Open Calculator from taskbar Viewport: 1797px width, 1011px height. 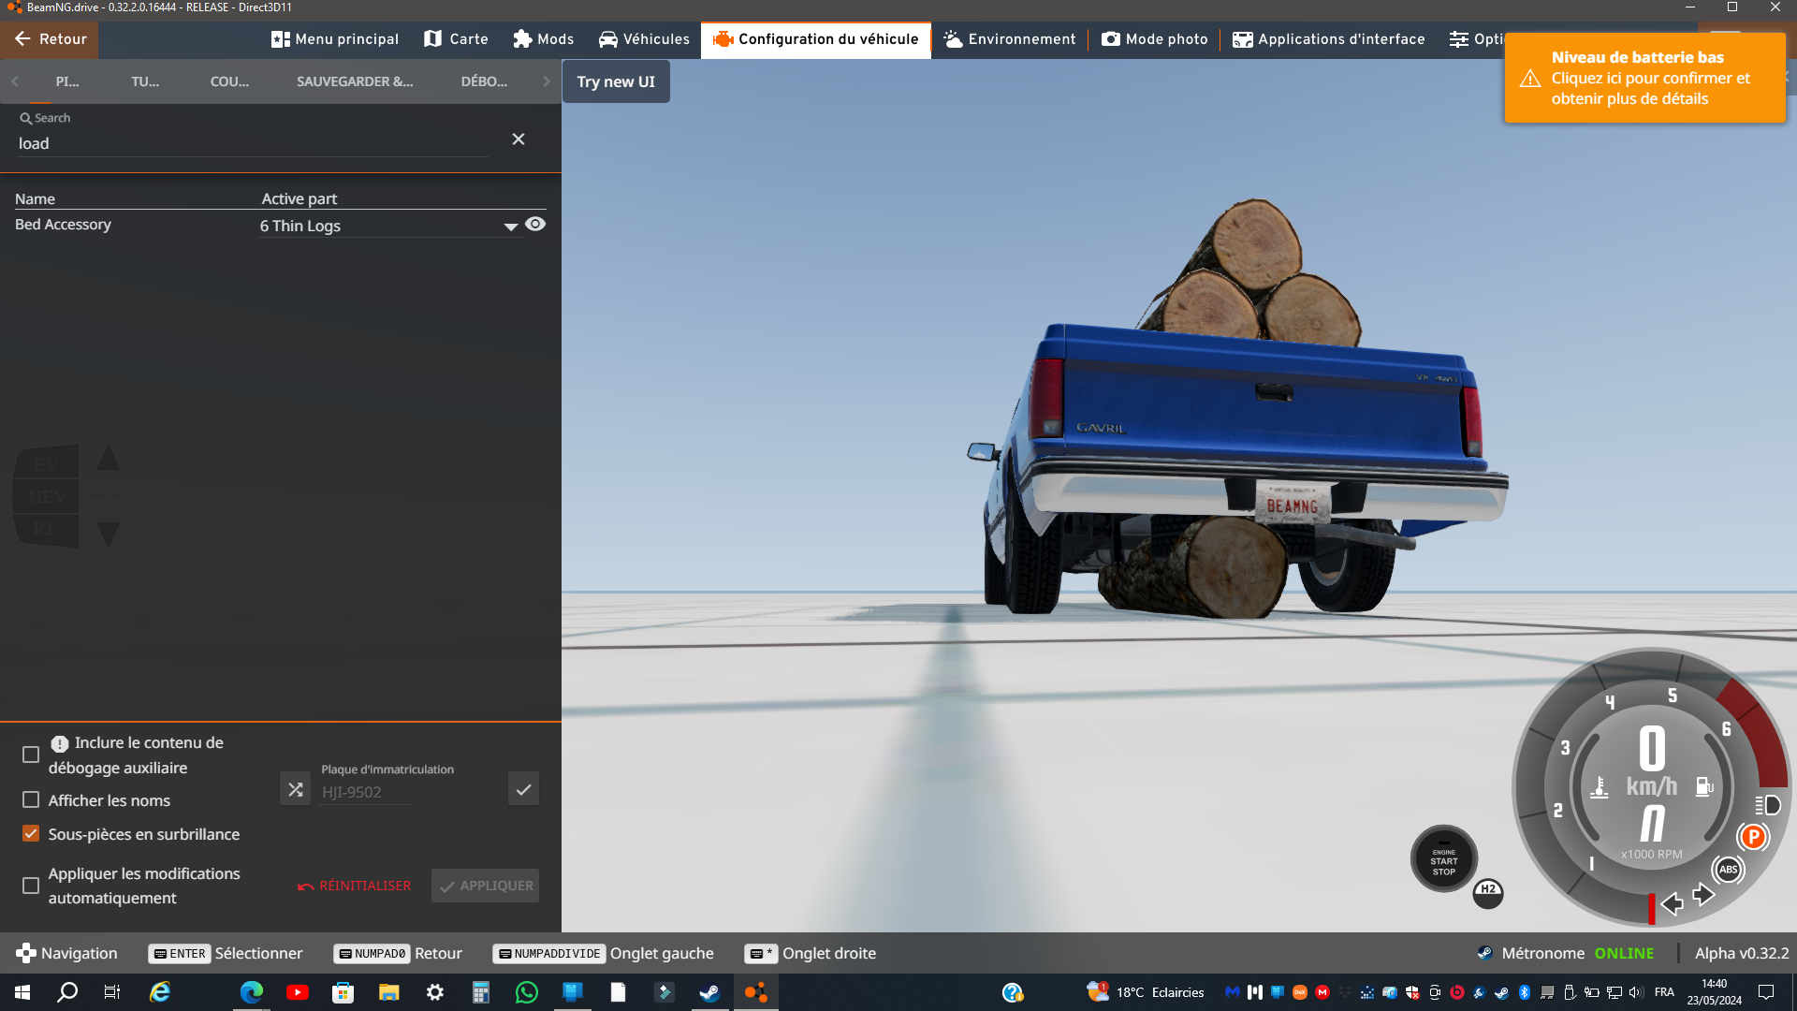click(480, 992)
